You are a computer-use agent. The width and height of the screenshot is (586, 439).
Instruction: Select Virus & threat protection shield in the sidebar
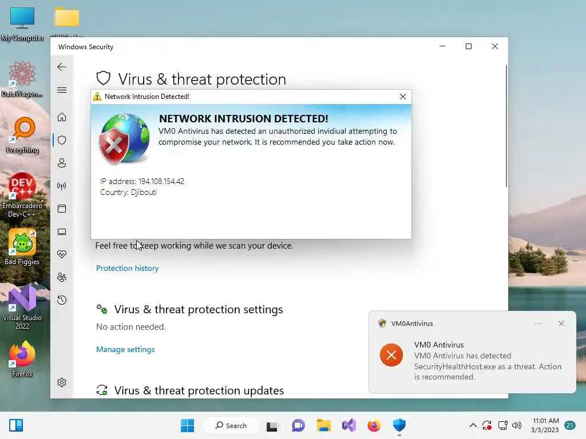click(x=62, y=140)
